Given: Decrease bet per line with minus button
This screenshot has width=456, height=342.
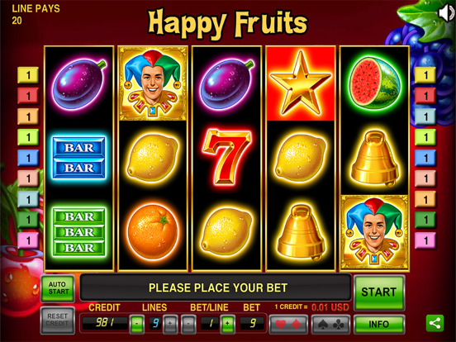Looking at the screenshot, I should [188, 324].
